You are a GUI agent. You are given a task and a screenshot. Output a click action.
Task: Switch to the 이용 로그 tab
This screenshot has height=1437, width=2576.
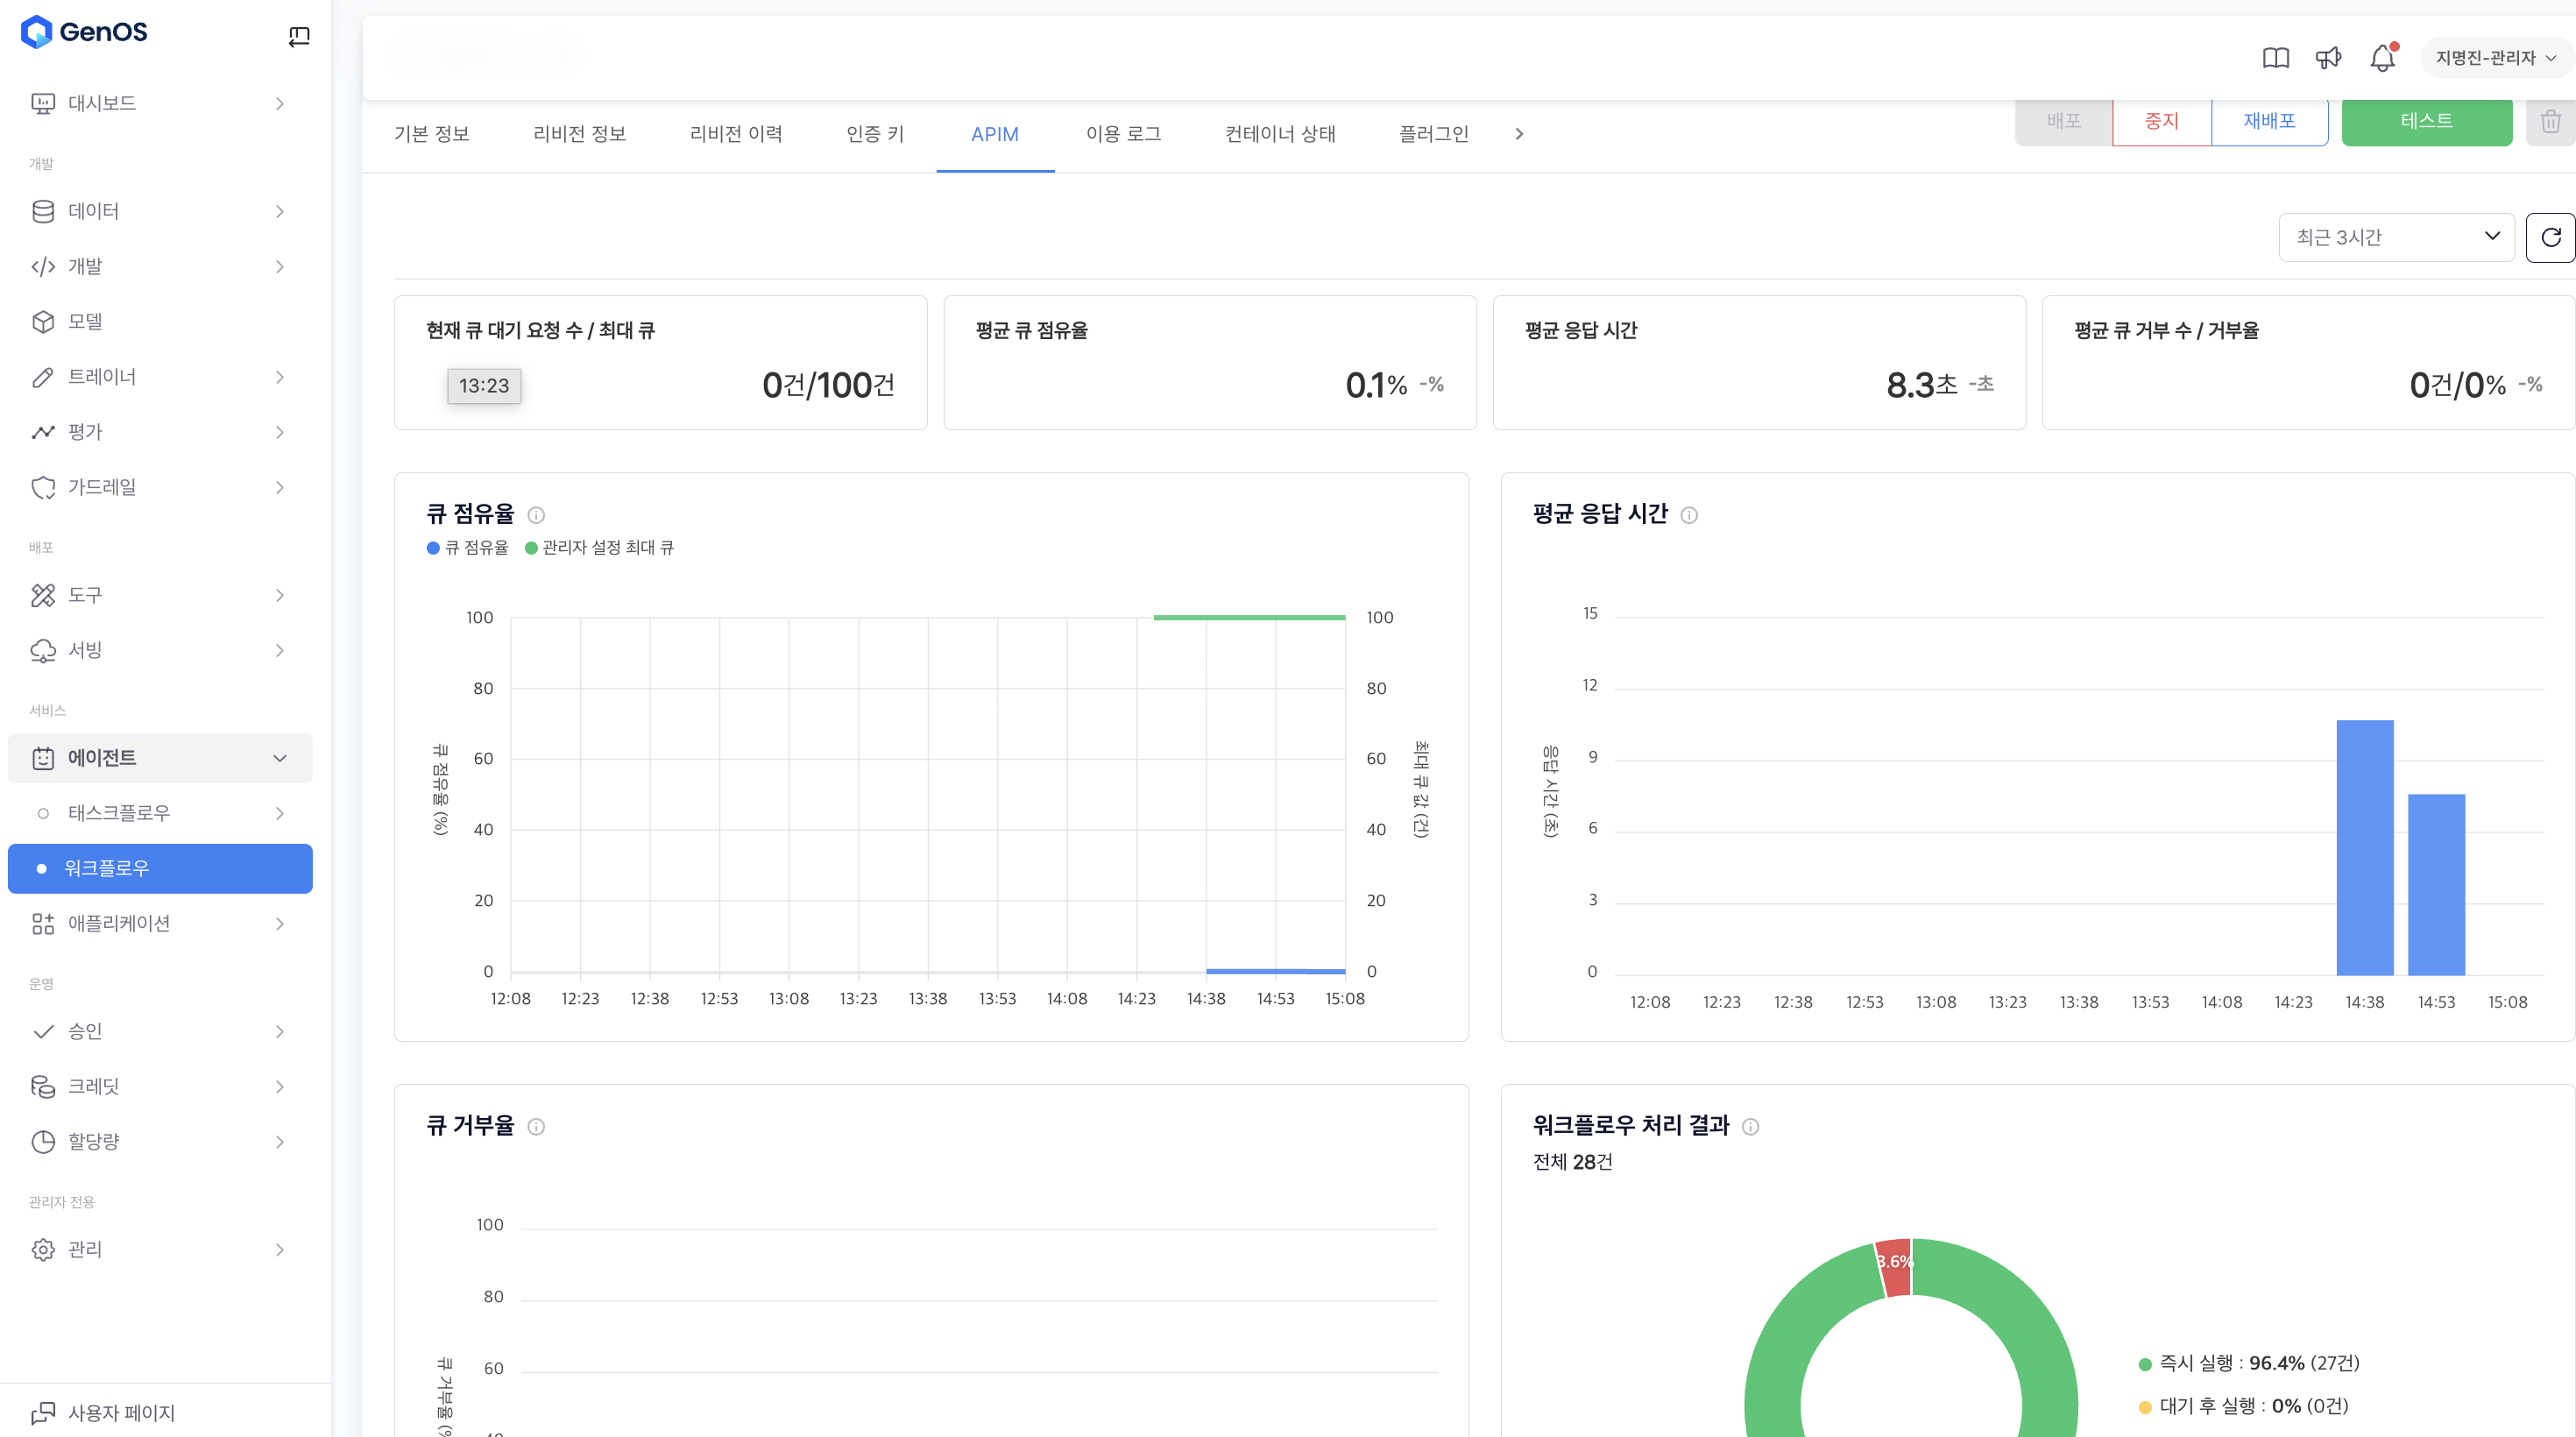coord(1124,134)
